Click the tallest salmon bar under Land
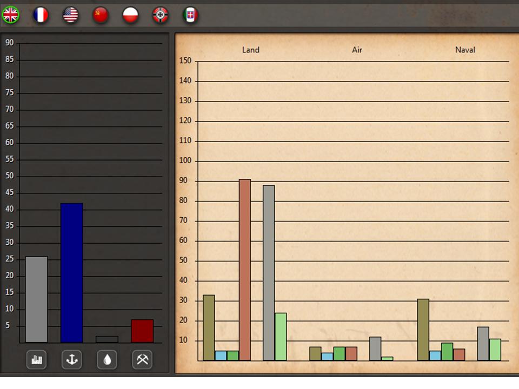Viewport: 519px width, 389px height. pos(245,270)
